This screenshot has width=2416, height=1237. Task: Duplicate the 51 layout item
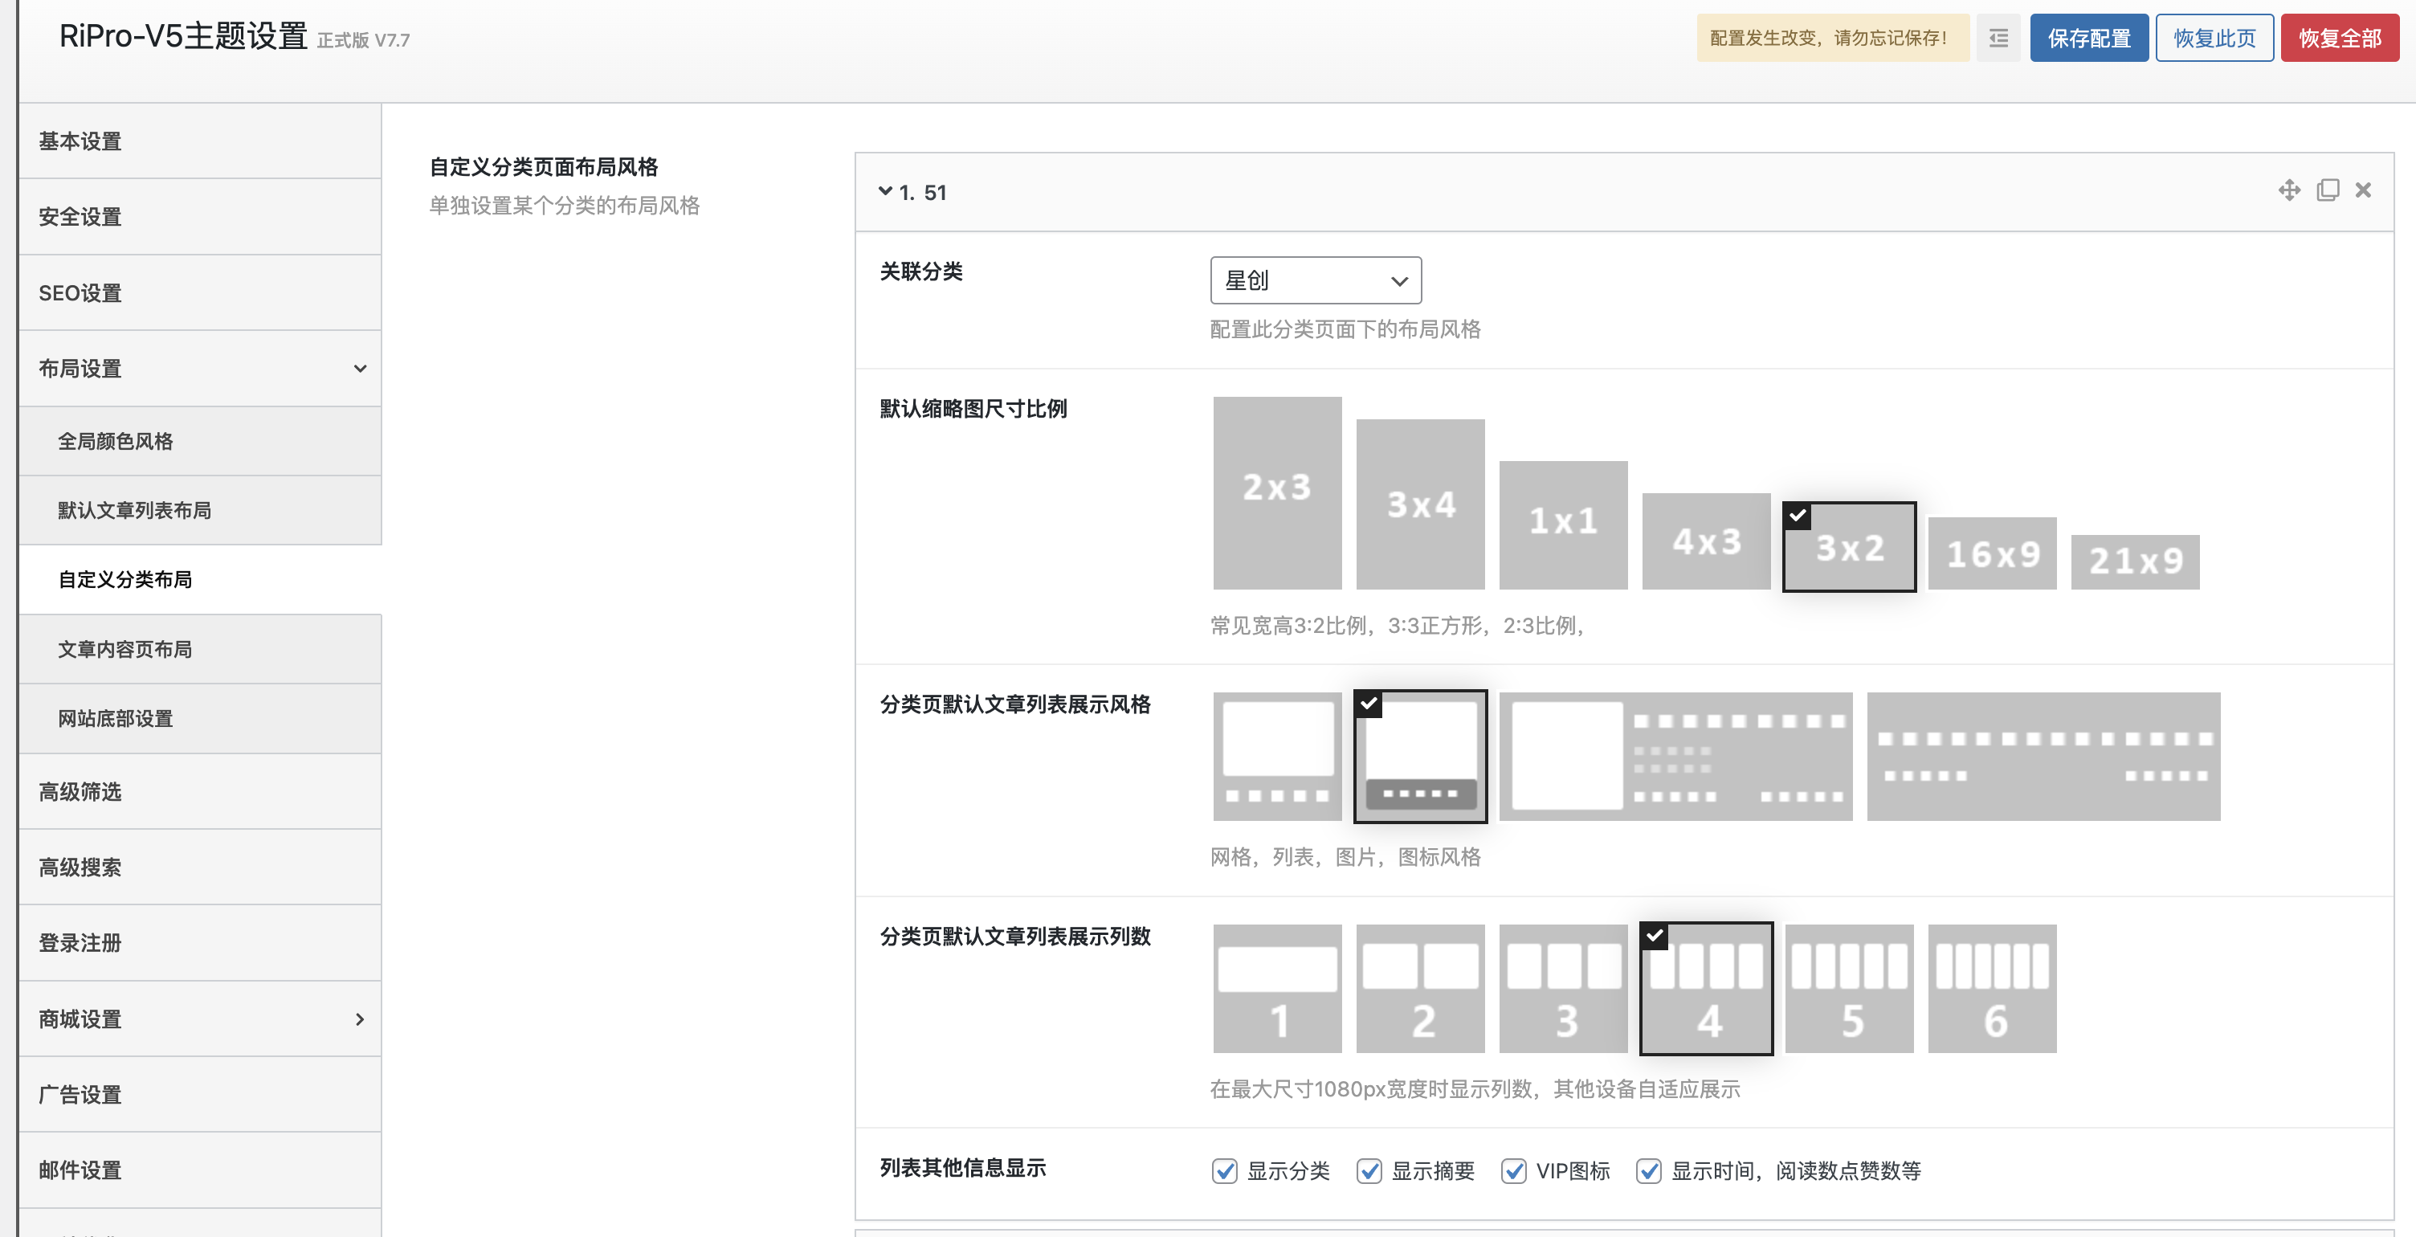tap(2327, 190)
